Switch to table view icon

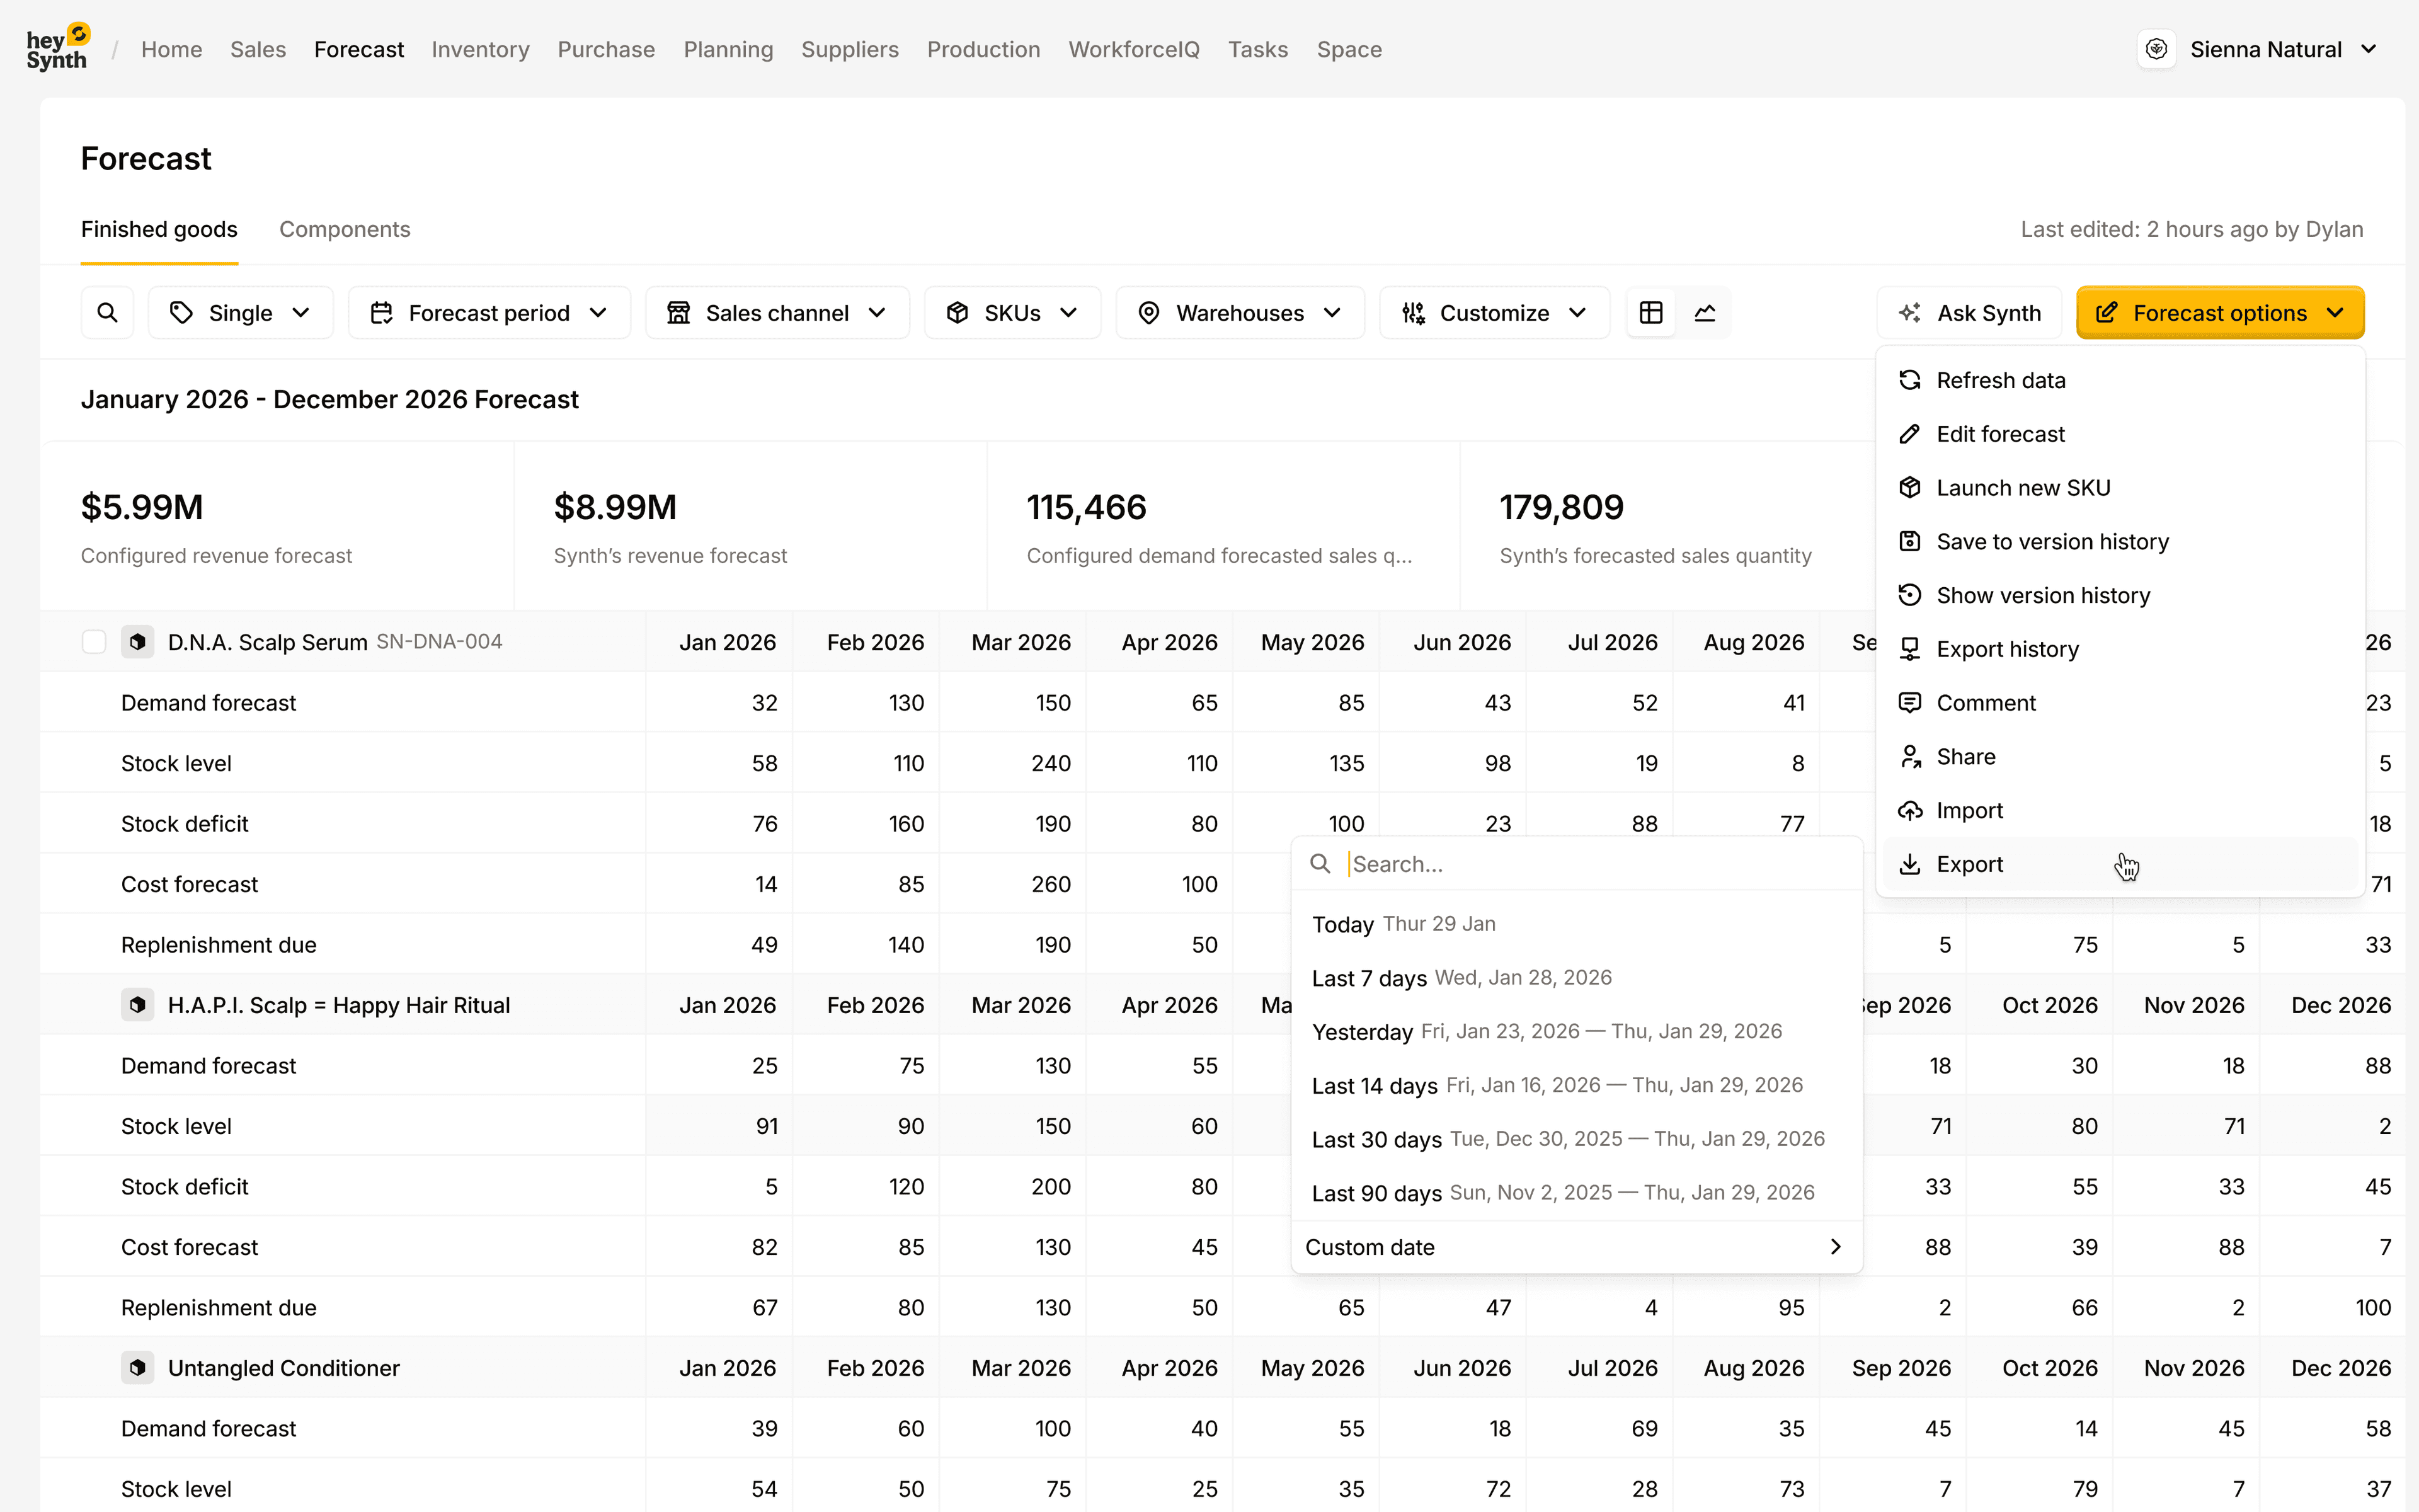(1651, 313)
